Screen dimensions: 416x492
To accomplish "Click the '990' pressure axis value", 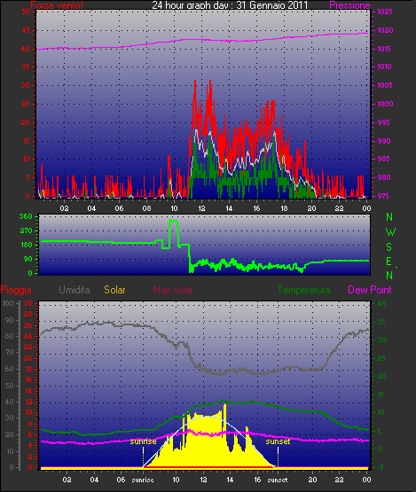I will (384, 141).
